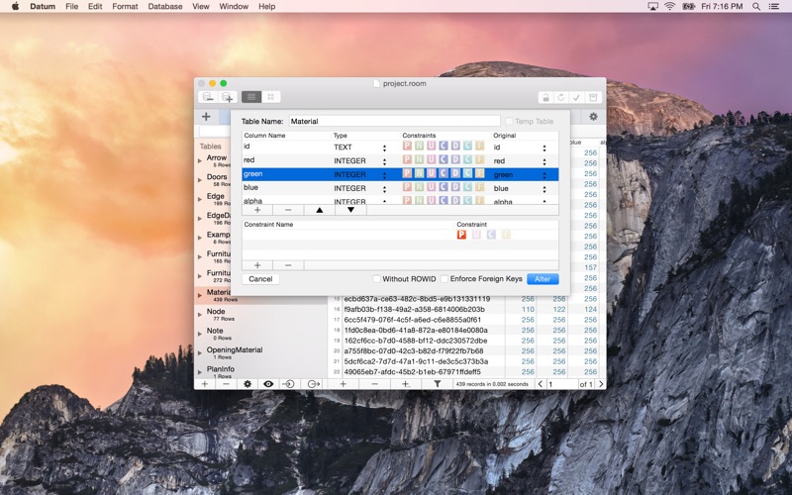Image resolution: width=792 pixels, height=495 pixels.
Task: Toggle the Enforce Foreign Keys checkbox
Action: tap(445, 279)
